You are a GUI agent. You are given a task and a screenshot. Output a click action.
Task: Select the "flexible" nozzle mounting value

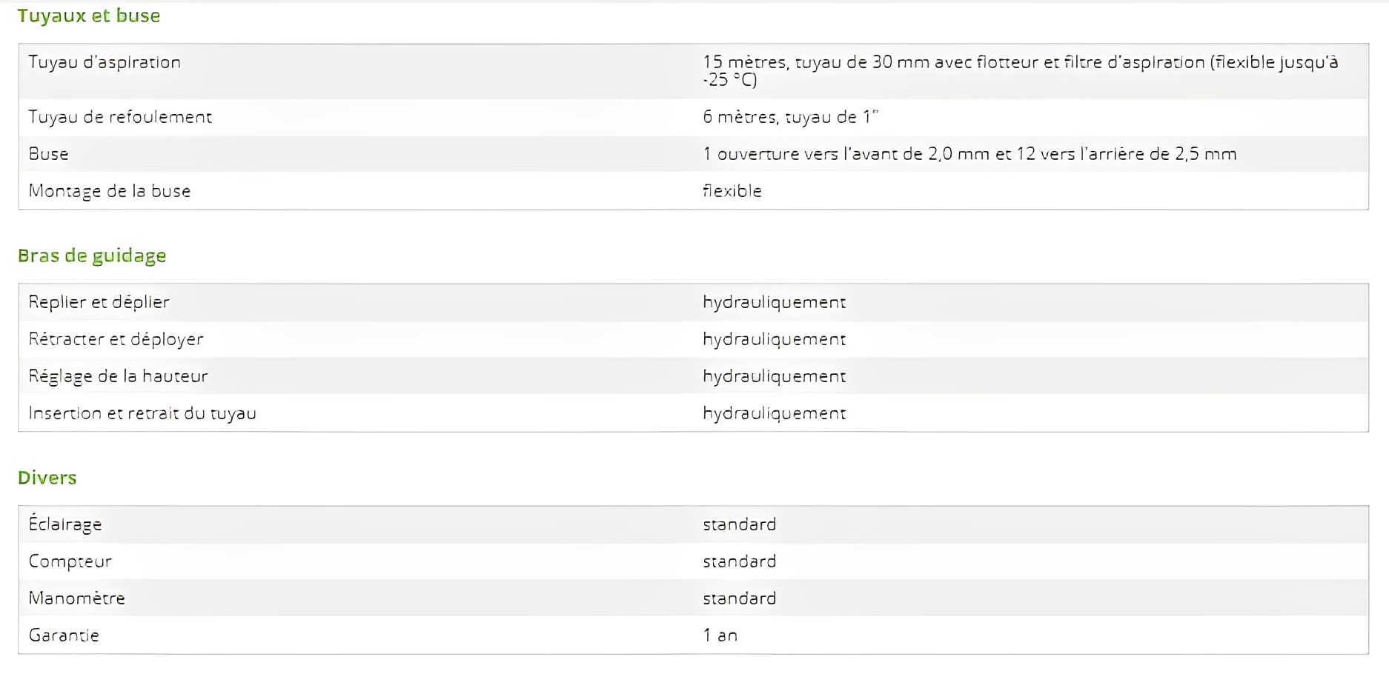click(x=732, y=191)
